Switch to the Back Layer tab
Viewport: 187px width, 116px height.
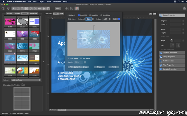coord(53,110)
